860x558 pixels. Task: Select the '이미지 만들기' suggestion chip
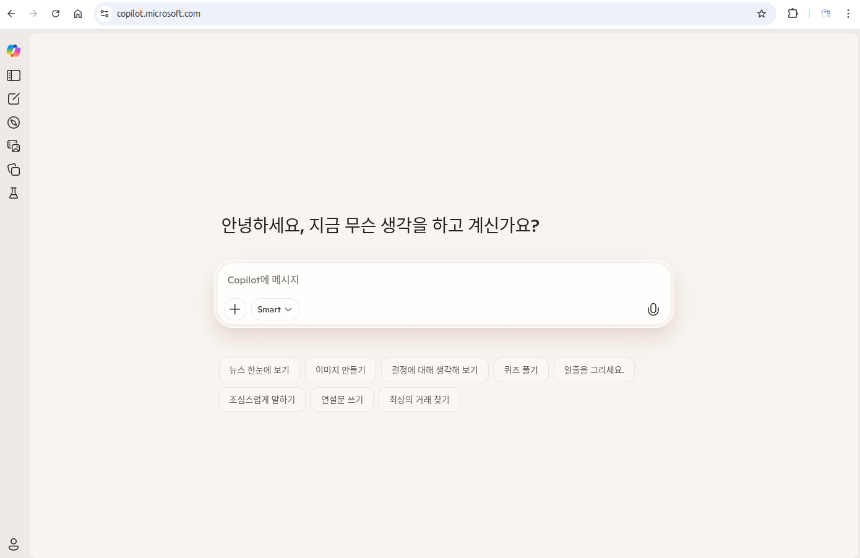coord(340,370)
